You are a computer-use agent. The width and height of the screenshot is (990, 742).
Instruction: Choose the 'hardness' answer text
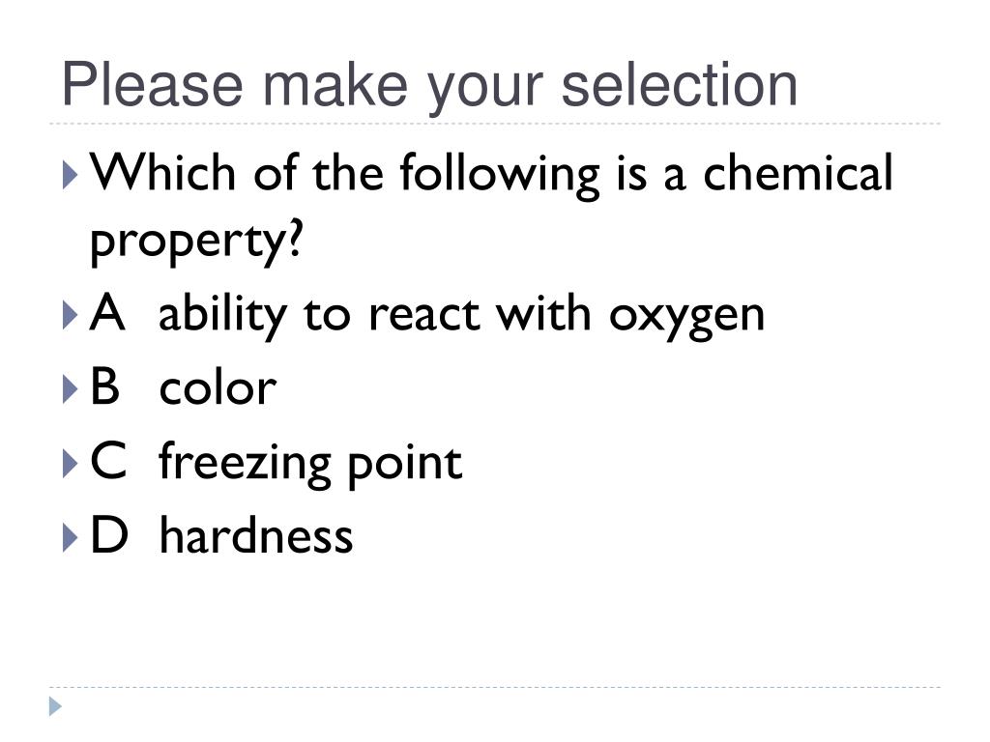tap(255, 535)
